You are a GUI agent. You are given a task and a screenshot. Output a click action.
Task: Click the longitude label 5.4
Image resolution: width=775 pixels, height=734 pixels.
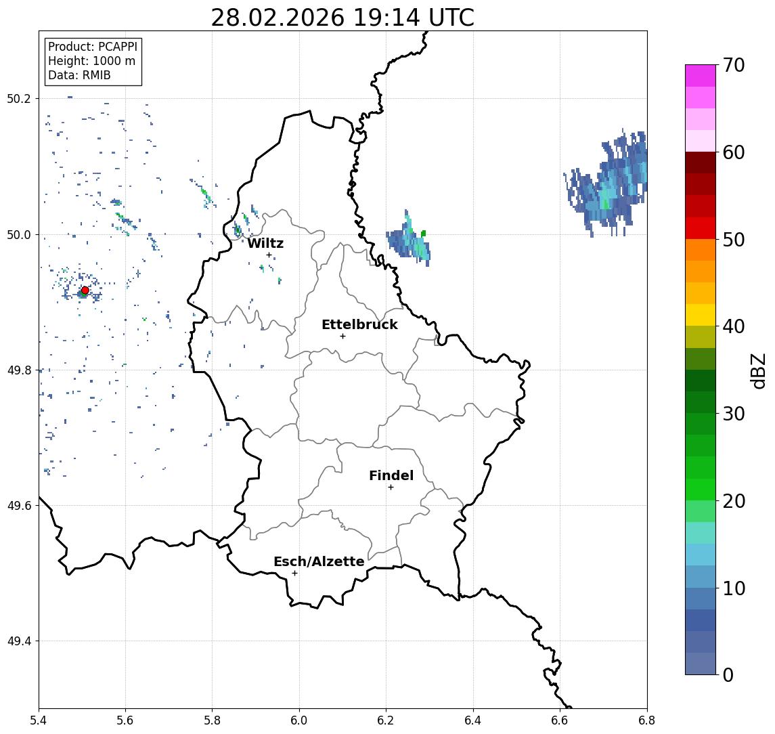[x=39, y=720]
